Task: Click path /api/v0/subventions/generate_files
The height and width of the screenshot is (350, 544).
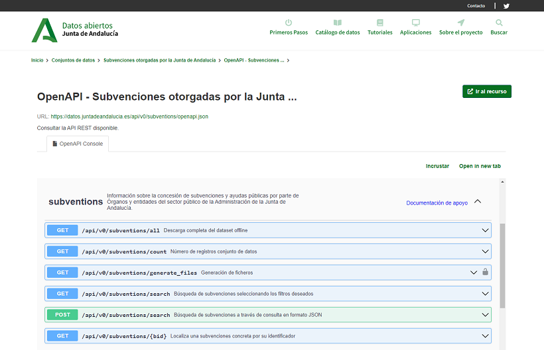Action: 139,273
